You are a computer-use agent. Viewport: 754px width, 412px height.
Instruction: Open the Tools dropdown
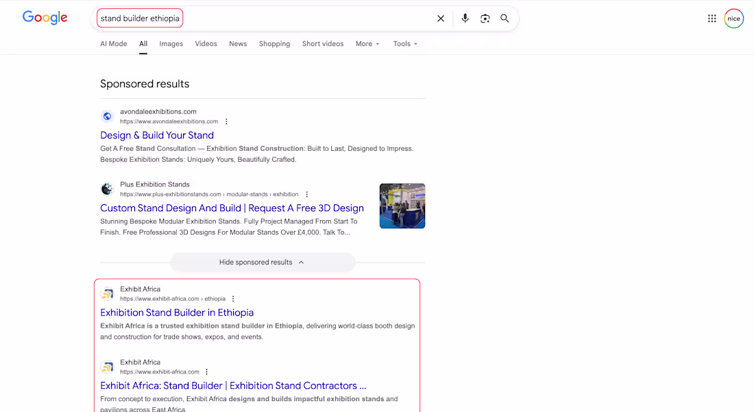pos(405,43)
